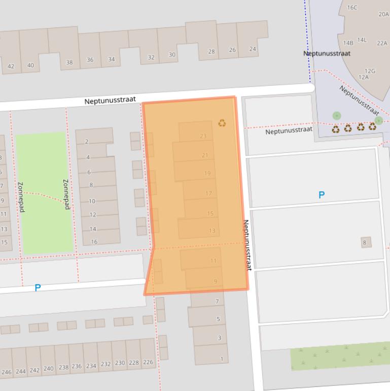Viewport: 390px width, 391px height.
Task: Select house number 17 in the highlighted block
Action: pos(208,193)
